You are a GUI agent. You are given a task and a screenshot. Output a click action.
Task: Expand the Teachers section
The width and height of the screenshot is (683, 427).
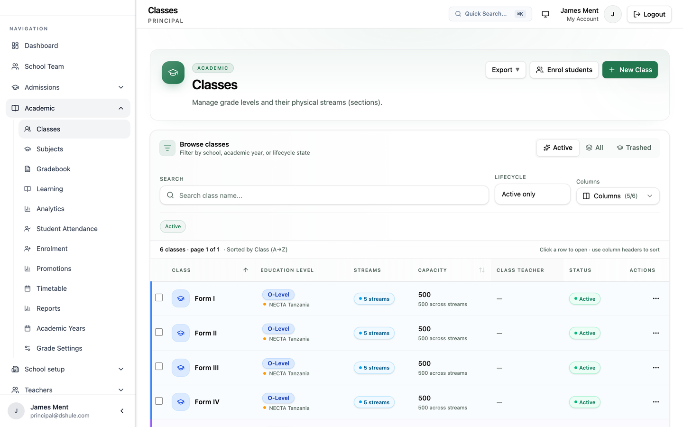pyautogui.click(x=68, y=390)
